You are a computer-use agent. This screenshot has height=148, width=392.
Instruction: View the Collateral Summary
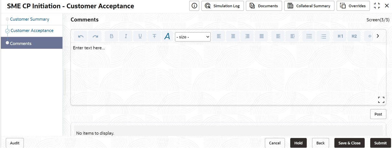point(309,6)
